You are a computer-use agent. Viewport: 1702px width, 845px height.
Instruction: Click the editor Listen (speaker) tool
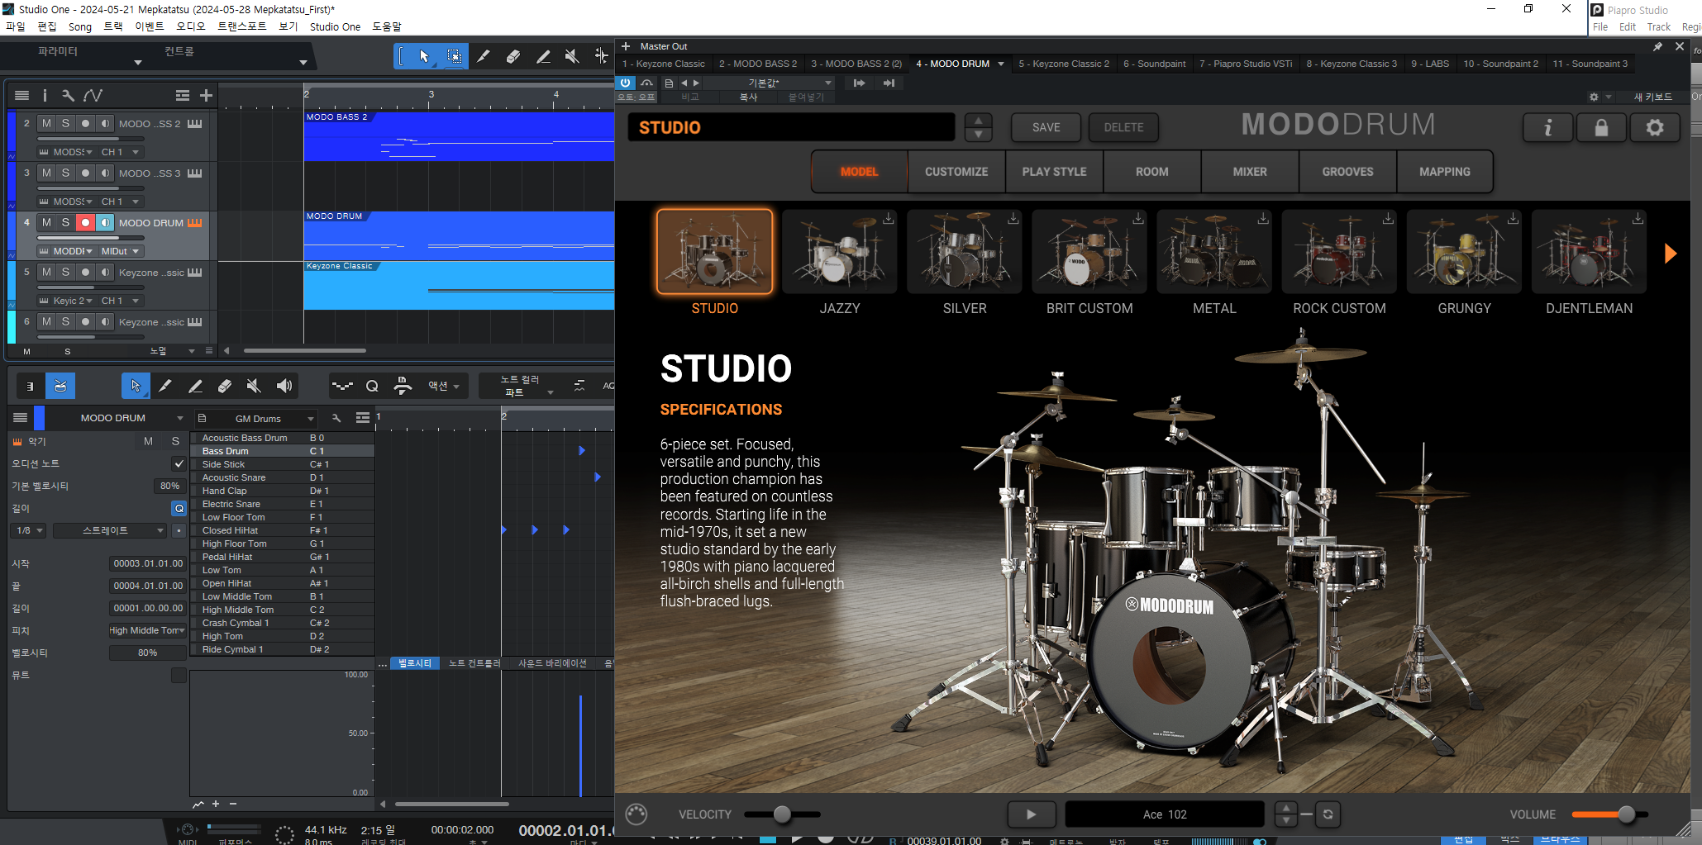pos(284,386)
